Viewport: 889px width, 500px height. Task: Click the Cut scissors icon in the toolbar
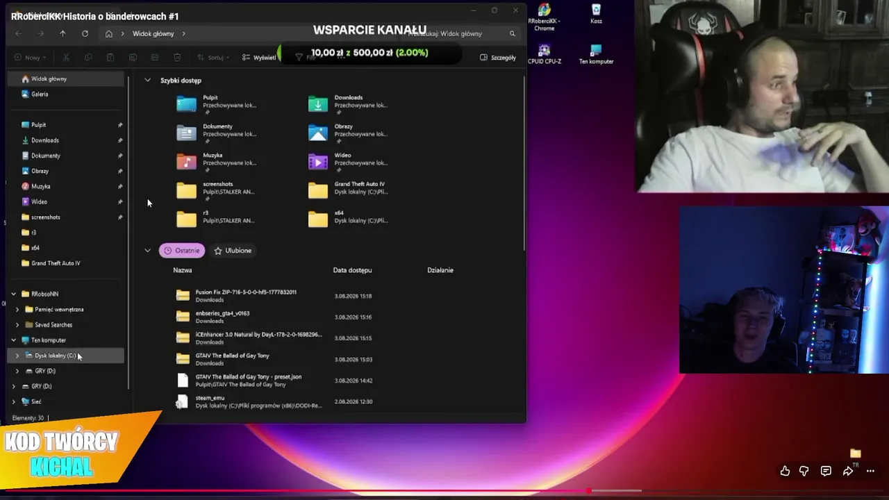pyautogui.click(x=66, y=58)
